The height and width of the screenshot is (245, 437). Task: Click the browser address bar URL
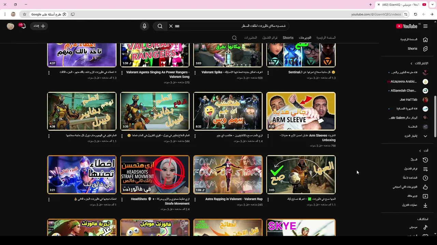click(376, 14)
